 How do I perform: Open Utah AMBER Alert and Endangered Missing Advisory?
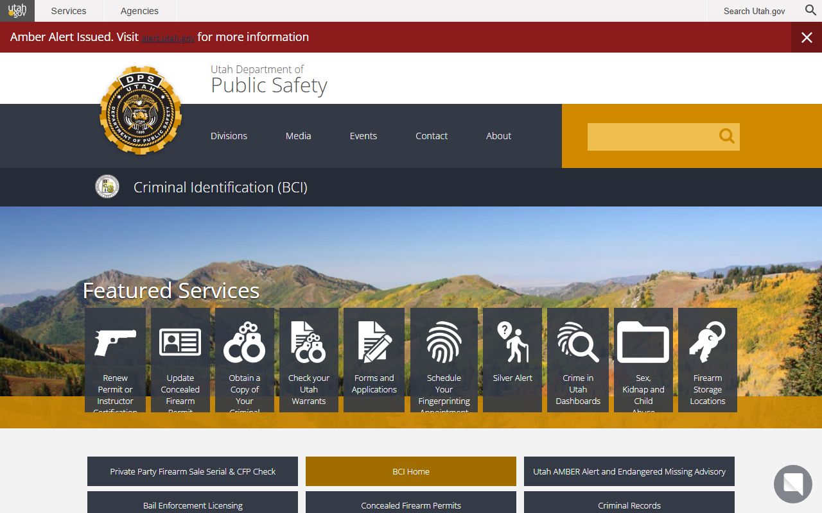pyautogui.click(x=629, y=471)
